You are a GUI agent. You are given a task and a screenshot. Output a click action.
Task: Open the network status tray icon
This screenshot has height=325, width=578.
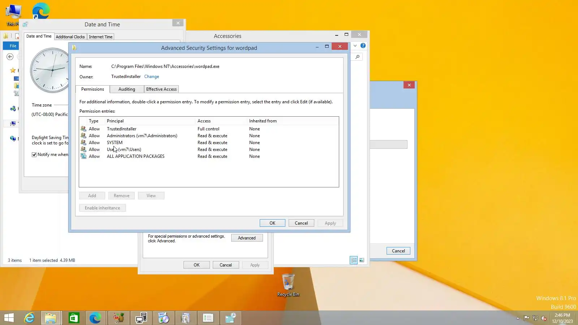click(535, 318)
